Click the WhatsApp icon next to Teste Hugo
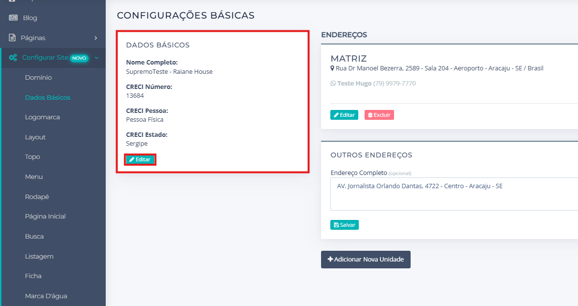The height and width of the screenshot is (306, 578). (333, 84)
